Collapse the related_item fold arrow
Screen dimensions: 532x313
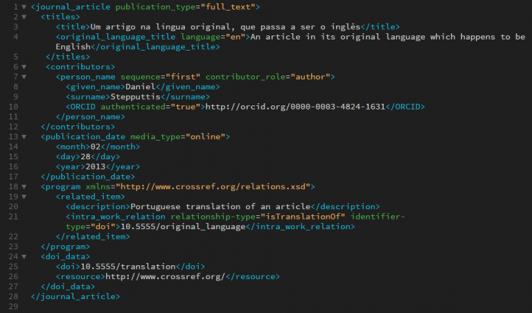click(24, 197)
